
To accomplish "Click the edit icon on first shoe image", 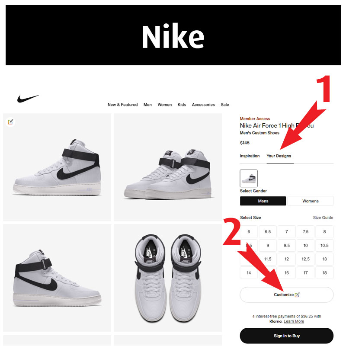I will tap(10, 122).
